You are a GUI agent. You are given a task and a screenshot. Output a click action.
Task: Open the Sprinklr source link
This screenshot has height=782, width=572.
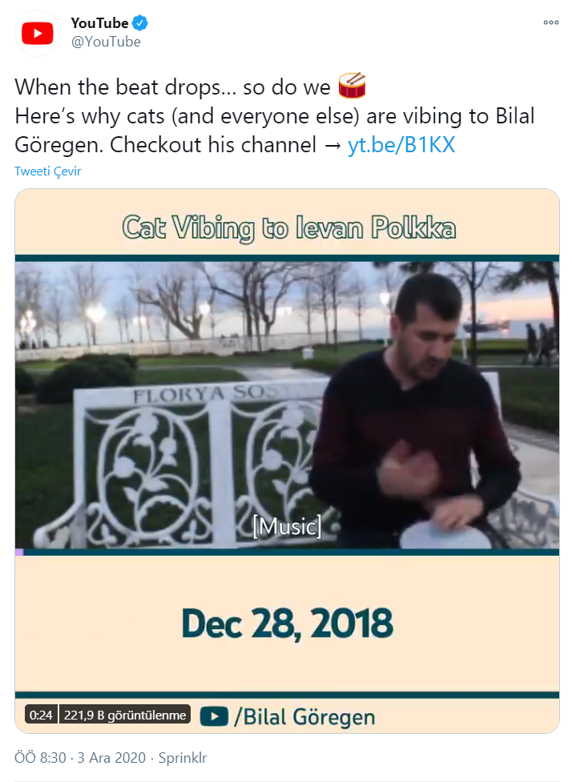pyautogui.click(x=183, y=758)
